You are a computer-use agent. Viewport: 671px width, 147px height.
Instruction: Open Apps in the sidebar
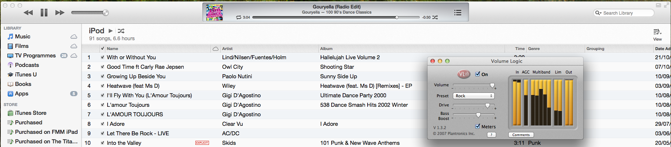[22, 94]
